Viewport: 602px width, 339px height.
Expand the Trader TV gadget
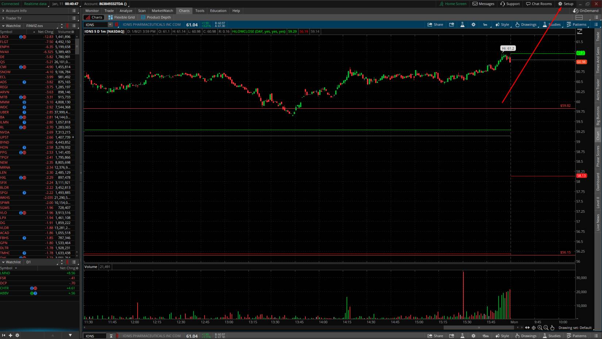3,18
